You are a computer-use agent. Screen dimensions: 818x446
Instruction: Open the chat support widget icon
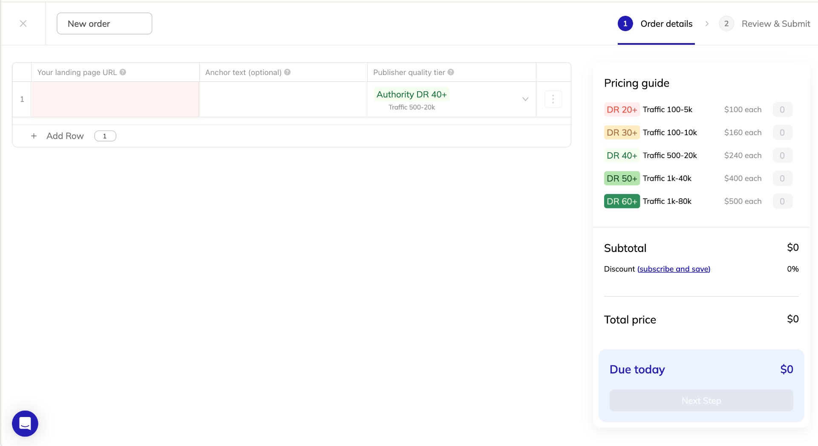coord(25,423)
